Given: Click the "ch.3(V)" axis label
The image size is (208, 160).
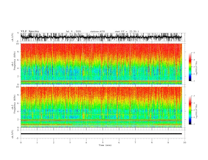Looking at the screenshot, I should pos(13,134).
